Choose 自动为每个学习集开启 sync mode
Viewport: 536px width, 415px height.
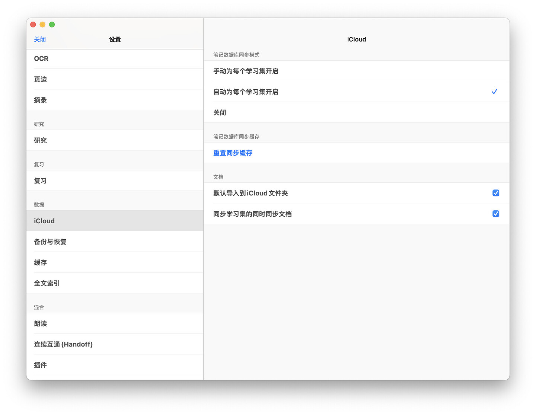pos(357,92)
